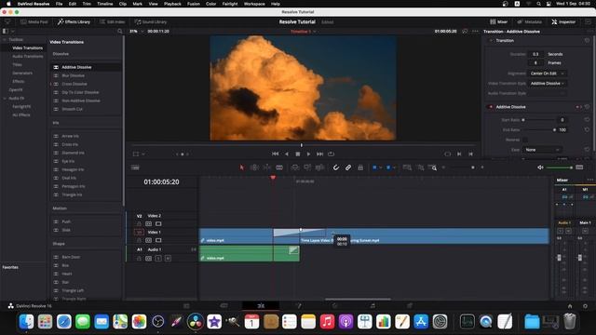Collapse the Toolbox tree
This screenshot has height=335, width=596.
coord(5,39)
